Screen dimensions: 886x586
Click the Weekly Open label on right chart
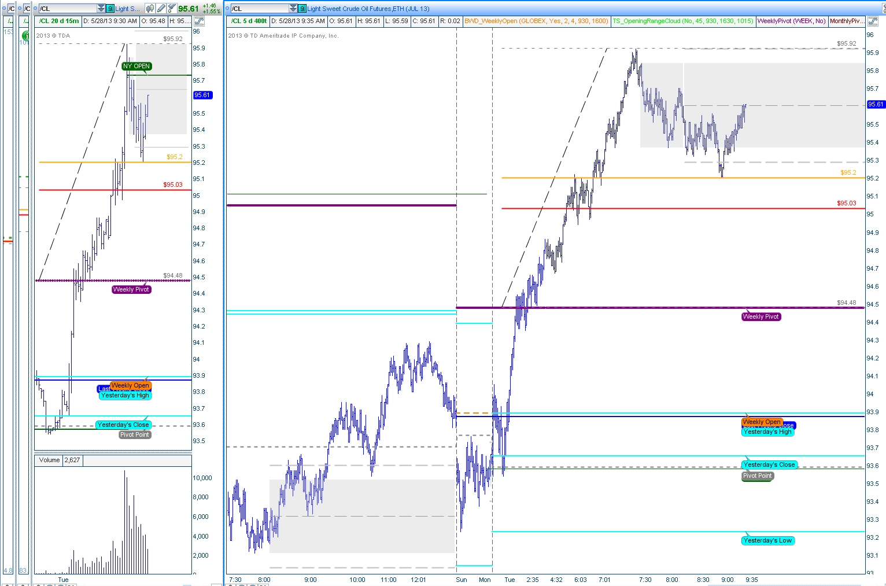tap(762, 422)
